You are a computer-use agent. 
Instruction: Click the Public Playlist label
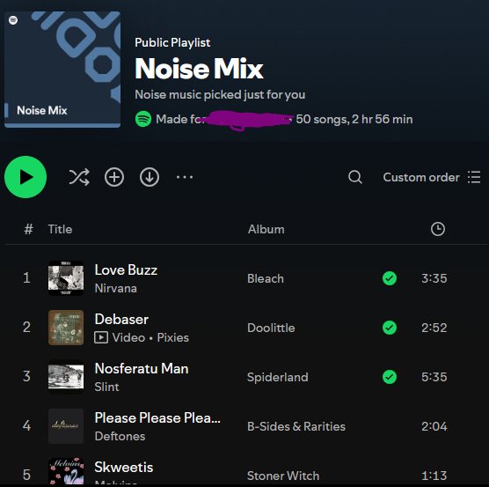point(172,43)
